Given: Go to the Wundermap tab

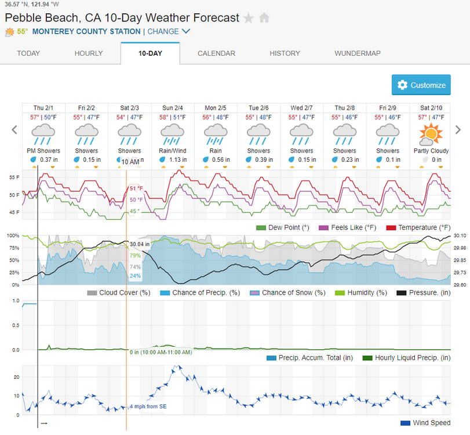Looking at the screenshot, I should point(358,53).
